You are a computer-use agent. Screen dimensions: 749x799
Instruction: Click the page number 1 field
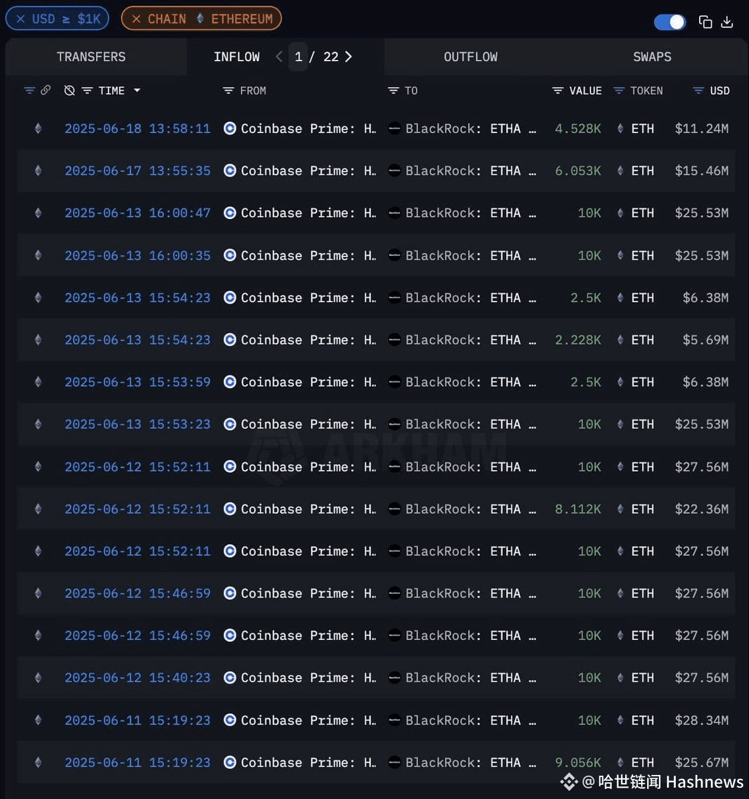click(x=298, y=57)
